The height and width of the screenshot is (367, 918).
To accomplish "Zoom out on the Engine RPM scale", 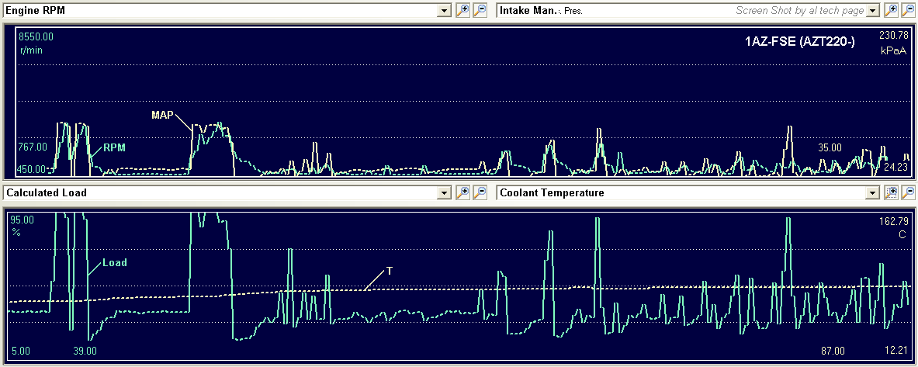I will click(480, 10).
